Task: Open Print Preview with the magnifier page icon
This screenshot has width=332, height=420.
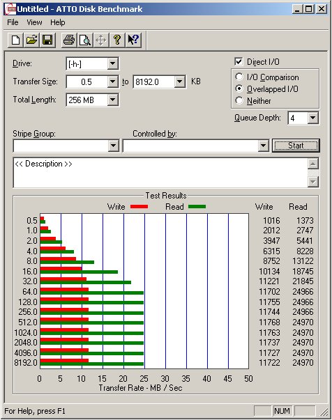Action: click(85, 40)
